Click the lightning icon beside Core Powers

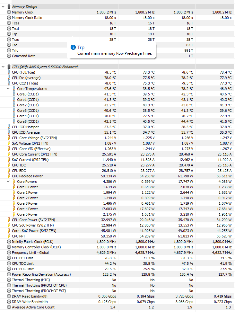[x=14, y=182]
